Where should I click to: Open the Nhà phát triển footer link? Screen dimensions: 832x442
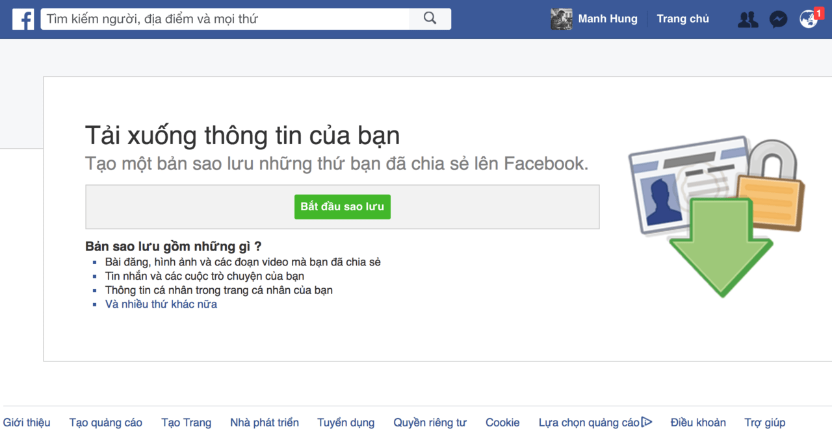tap(265, 423)
